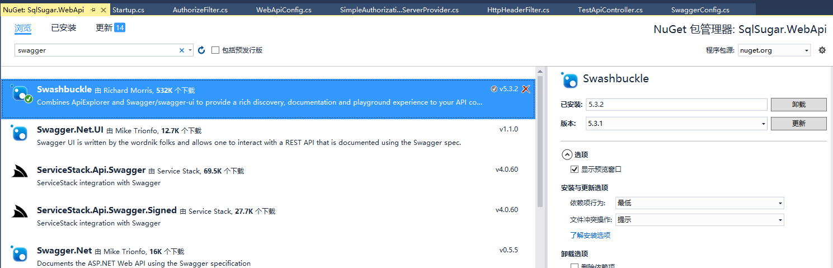
Task: Open TestApiController.cs tab
Action: click(610, 10)
